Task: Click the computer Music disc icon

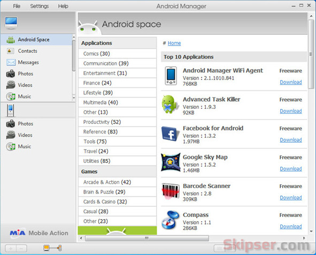Action: pyautogui.click(x=11, y=96)
